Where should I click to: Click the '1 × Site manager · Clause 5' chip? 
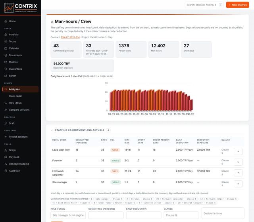(106, 199)
